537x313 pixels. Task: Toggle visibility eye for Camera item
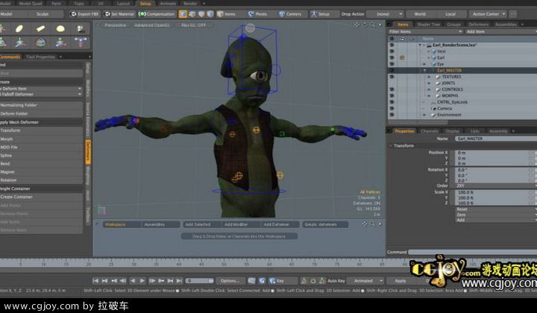(392, 109)
